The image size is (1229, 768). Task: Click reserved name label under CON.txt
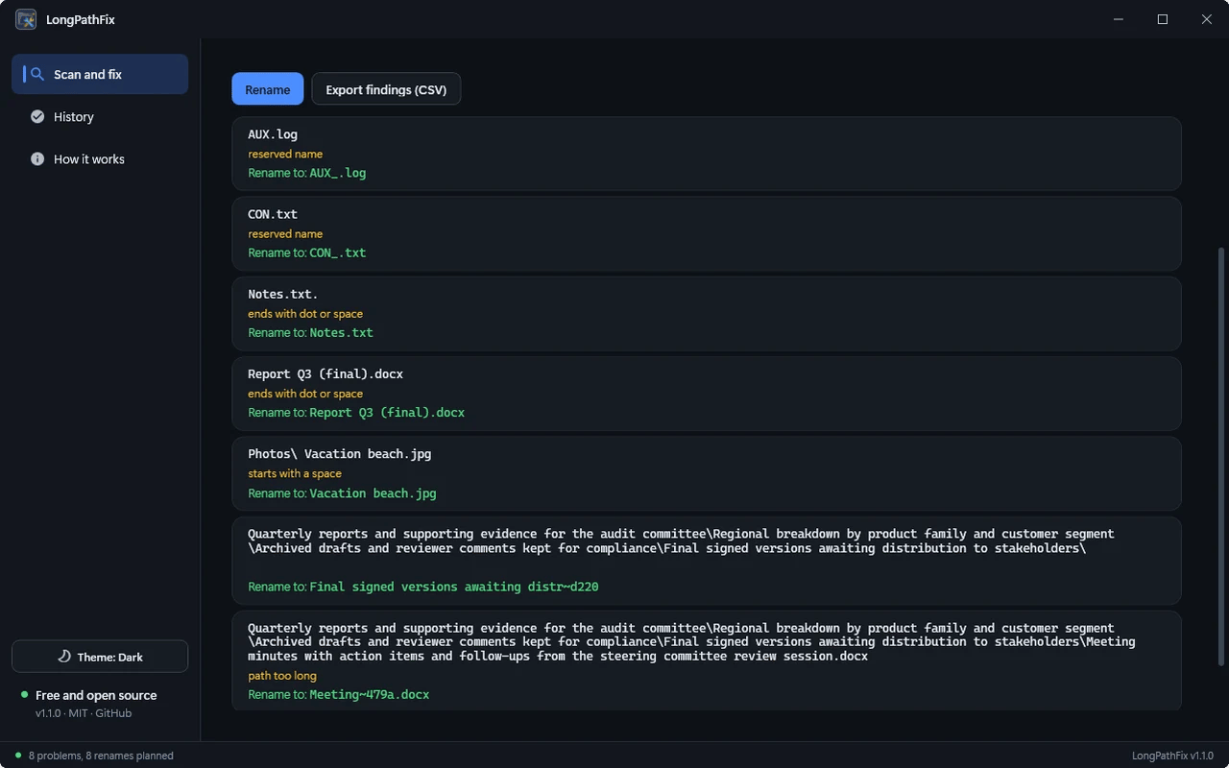coord(285,233)
